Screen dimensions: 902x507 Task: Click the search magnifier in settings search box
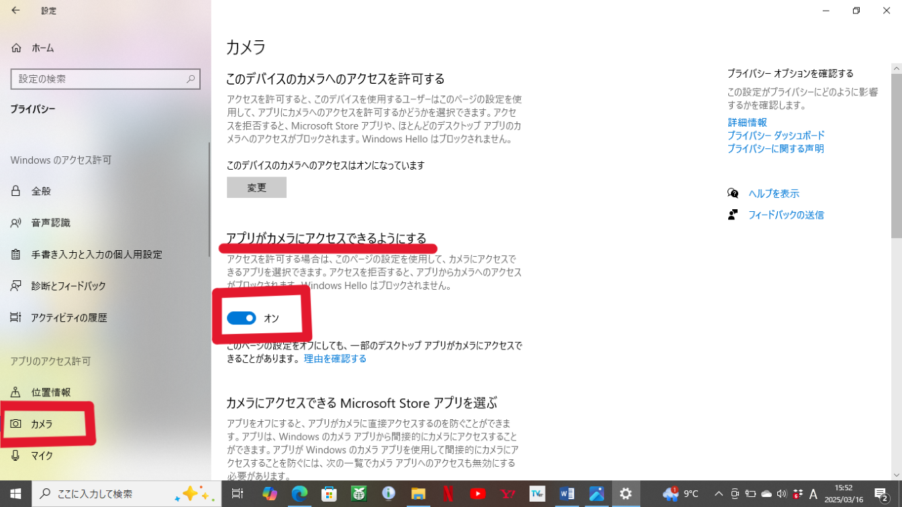[191, 79]
